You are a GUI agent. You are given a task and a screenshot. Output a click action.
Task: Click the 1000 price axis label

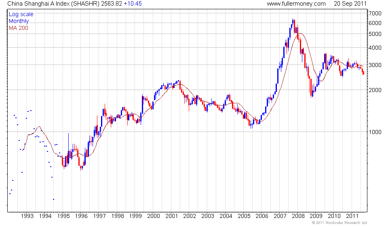point(375,132)
